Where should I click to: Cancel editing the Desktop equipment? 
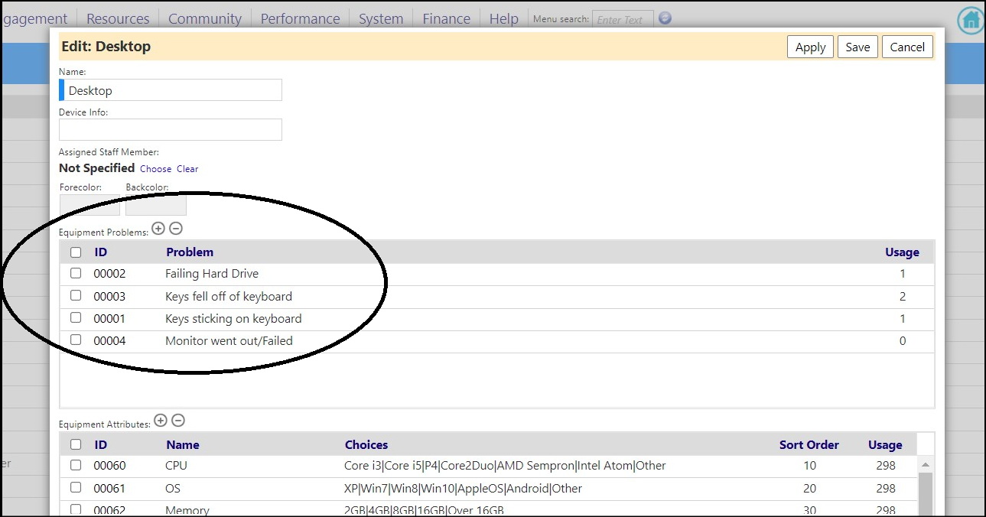tap(907, 47)
